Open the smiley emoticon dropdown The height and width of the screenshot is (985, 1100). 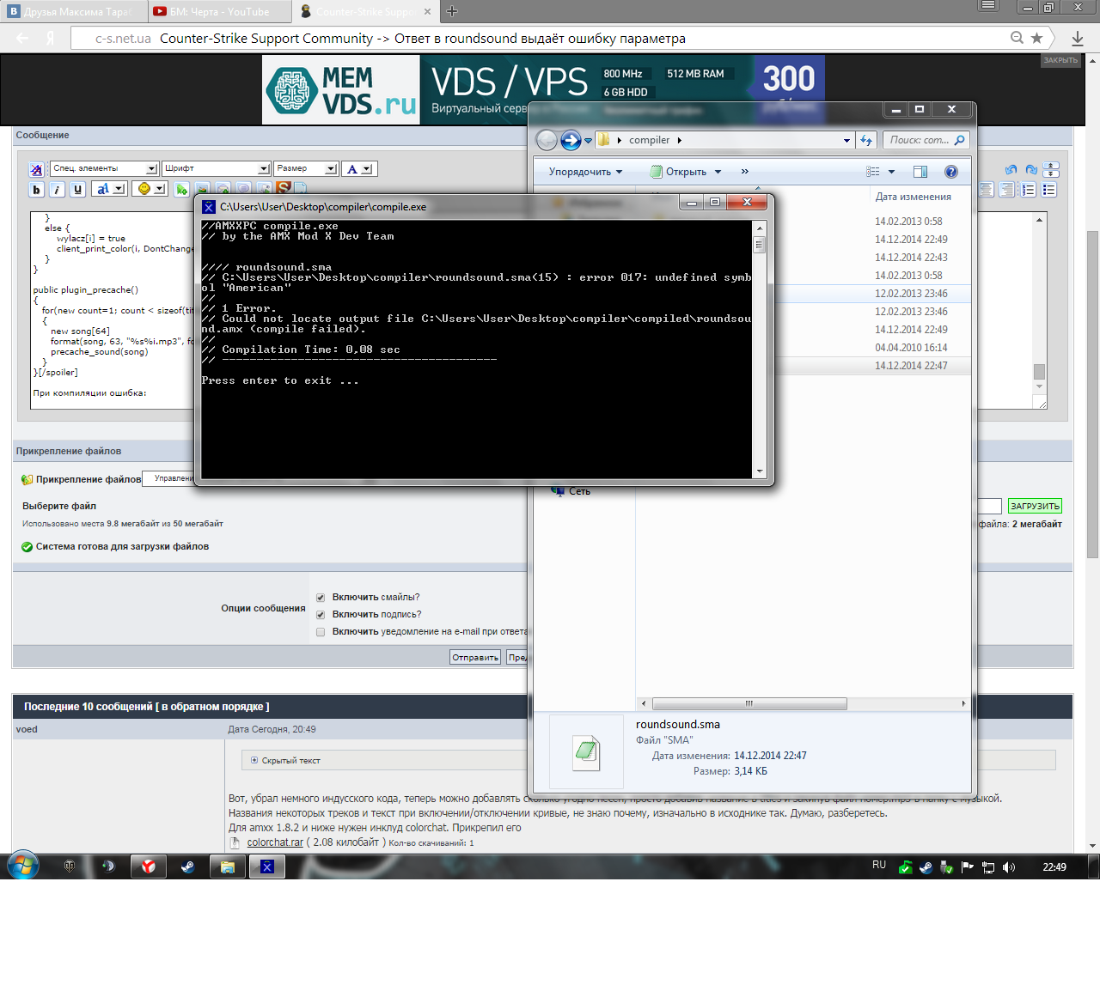click(x=150, y=189)
